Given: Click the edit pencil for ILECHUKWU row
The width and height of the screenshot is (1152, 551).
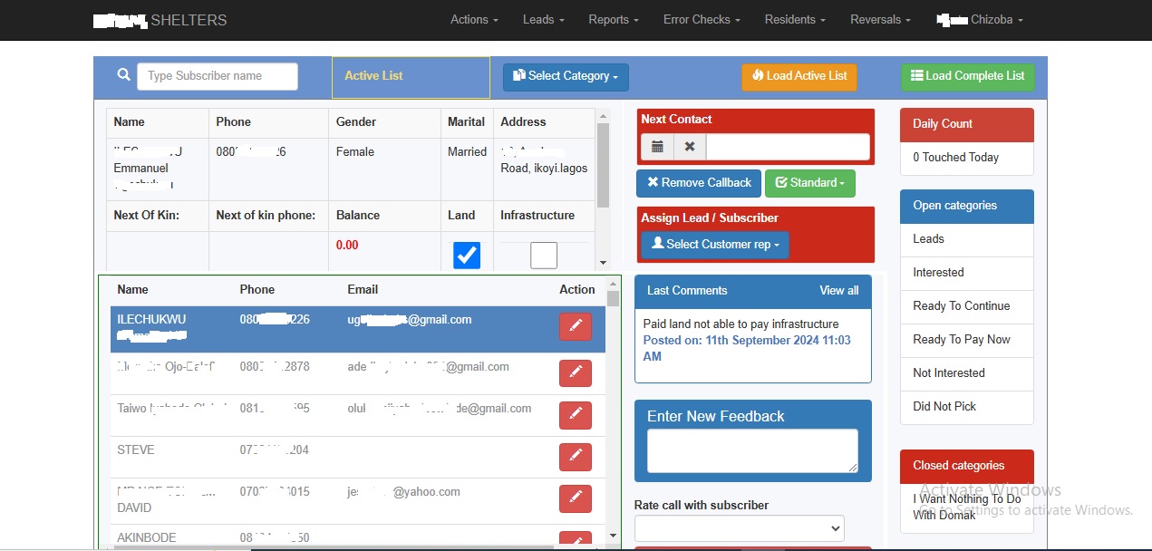Looking at the screenshot, I should (575, 327).
